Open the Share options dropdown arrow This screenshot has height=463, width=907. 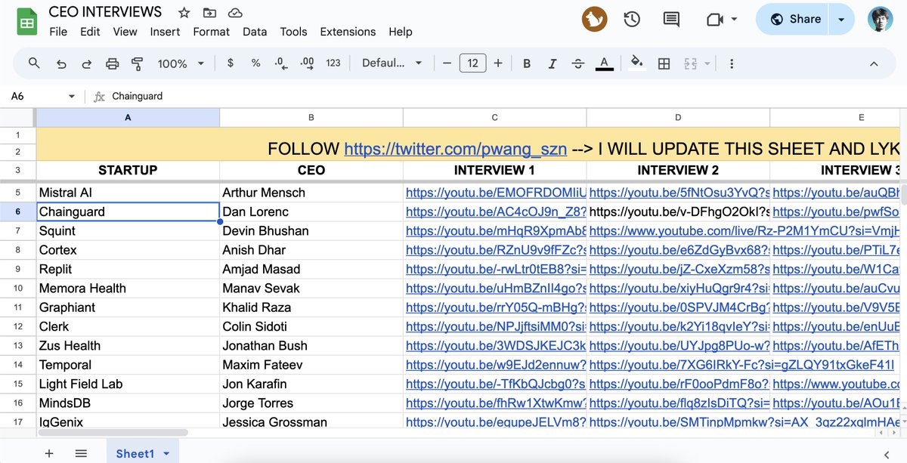pyautogui.click(x=841, y=20)
